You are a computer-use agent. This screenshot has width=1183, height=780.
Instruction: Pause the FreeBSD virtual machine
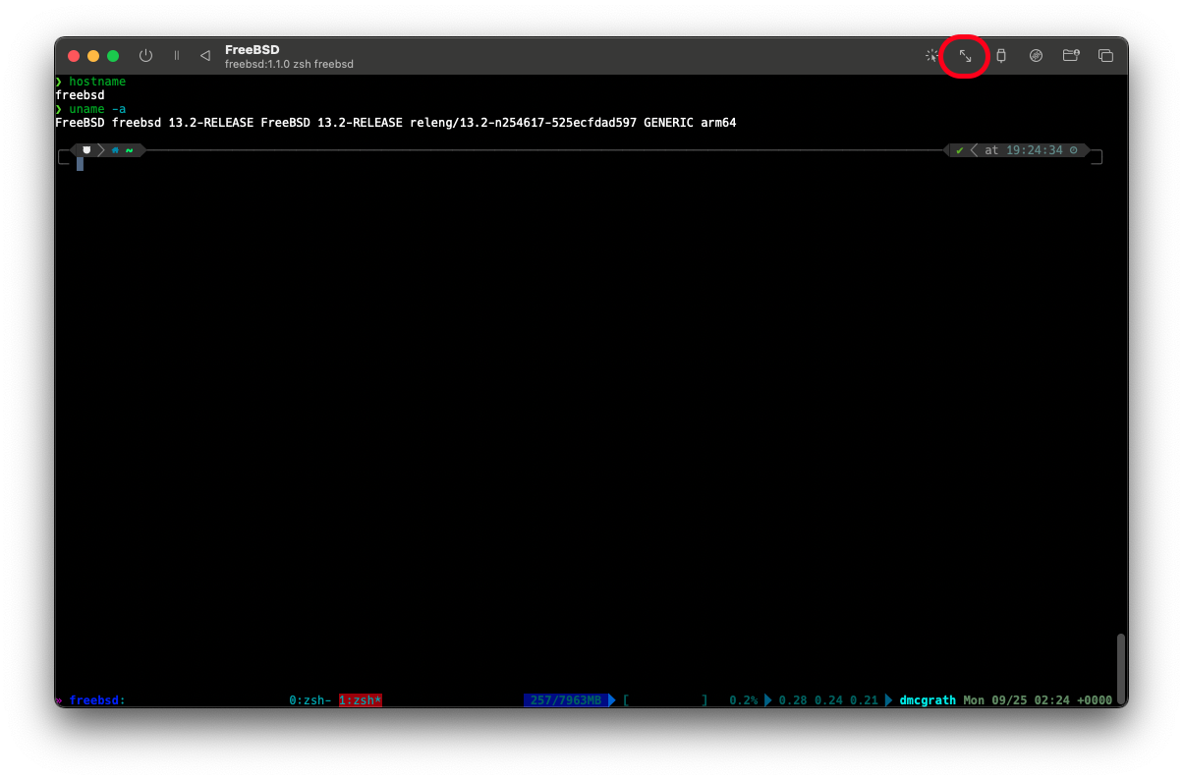pyautogui.click(x=177, y=56)
